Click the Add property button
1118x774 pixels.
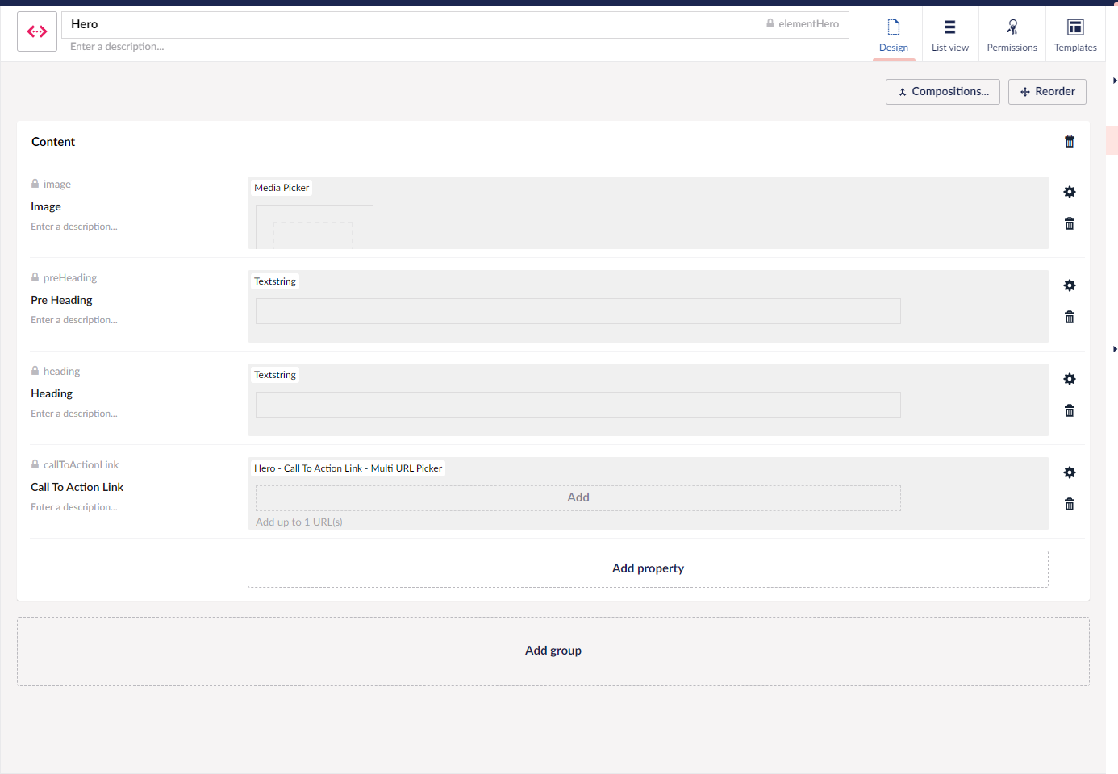point(648,569)
